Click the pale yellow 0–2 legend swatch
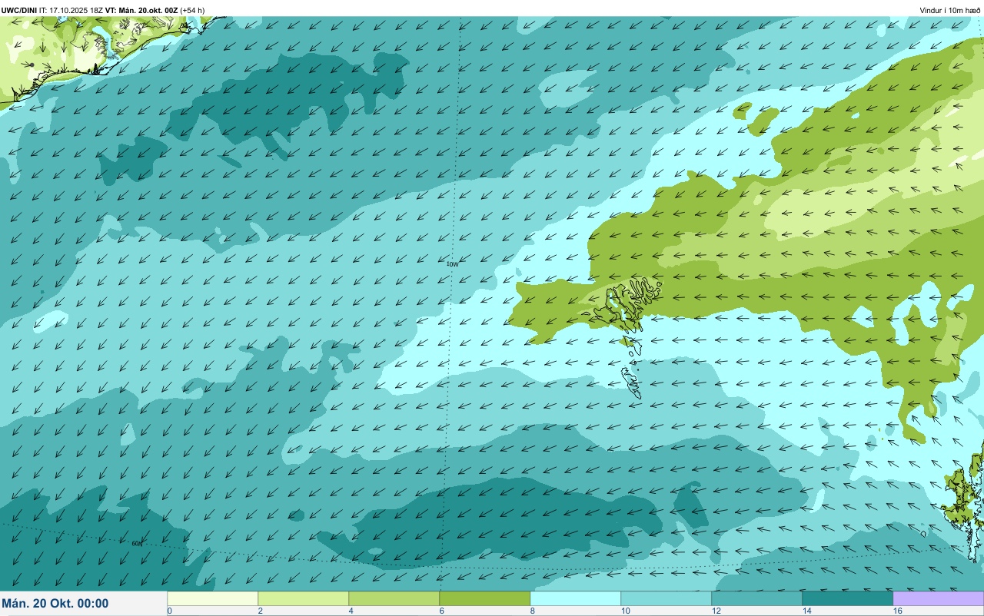The image size is (984, 616). (212, 598)
